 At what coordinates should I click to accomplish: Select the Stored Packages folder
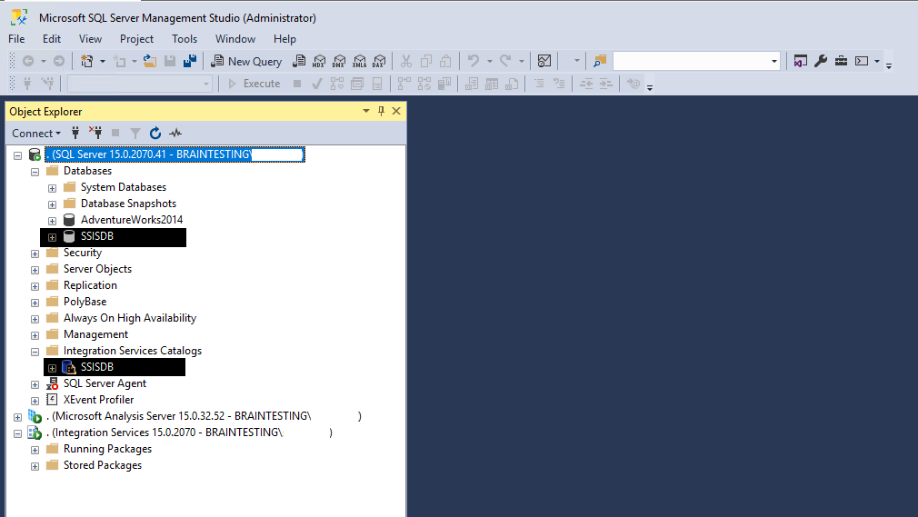[x=103, y=465]
